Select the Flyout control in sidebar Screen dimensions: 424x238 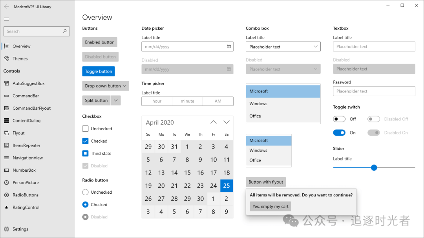pos(7,133)
